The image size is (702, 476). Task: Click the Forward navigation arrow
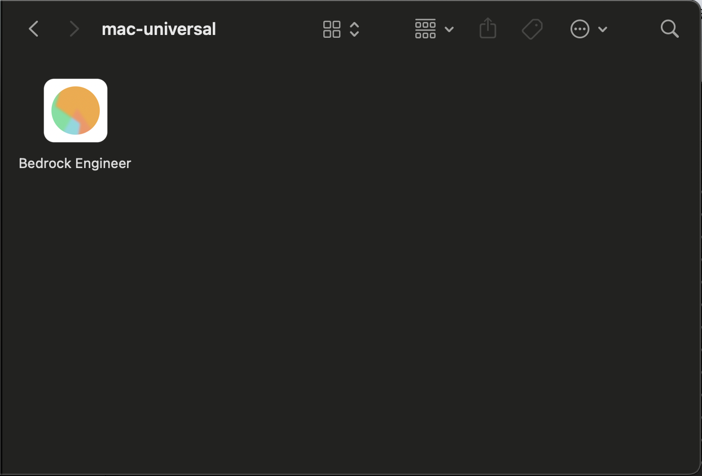click(x=74, y=29)
